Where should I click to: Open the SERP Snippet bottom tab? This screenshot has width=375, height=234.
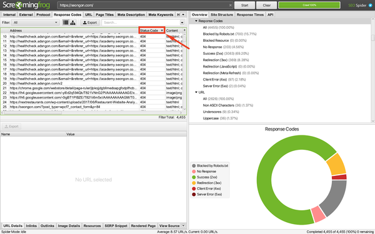(116, 226)
